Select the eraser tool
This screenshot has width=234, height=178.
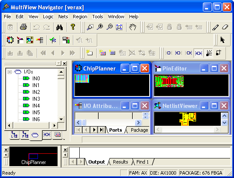[x=225, y=27]
